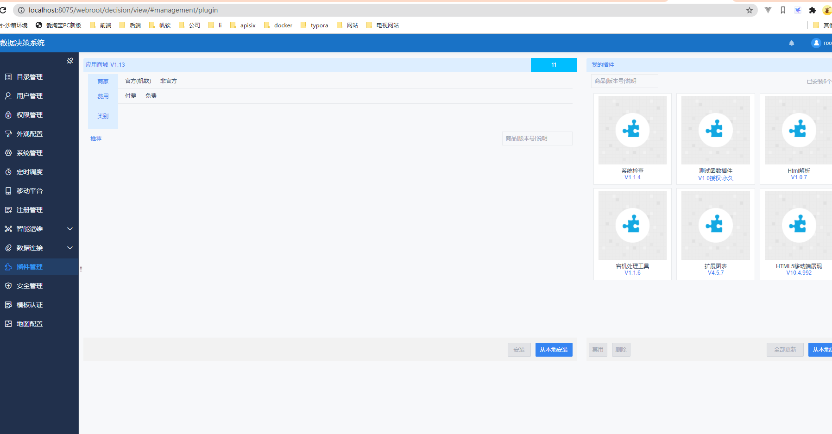The image size is (832, 434).
Task: Filter plugins by 免费
Action: (x=151, y=96)
